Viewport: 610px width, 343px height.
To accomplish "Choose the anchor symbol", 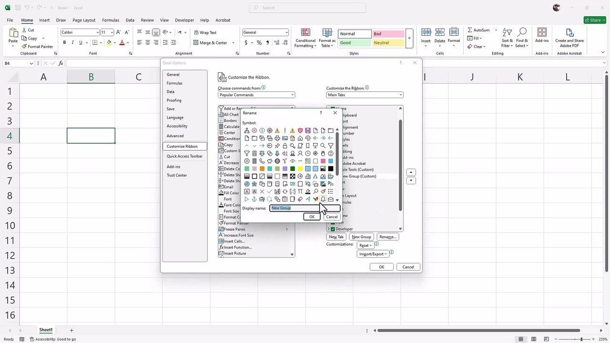I will pyautogui.click(x=254, y=199).
